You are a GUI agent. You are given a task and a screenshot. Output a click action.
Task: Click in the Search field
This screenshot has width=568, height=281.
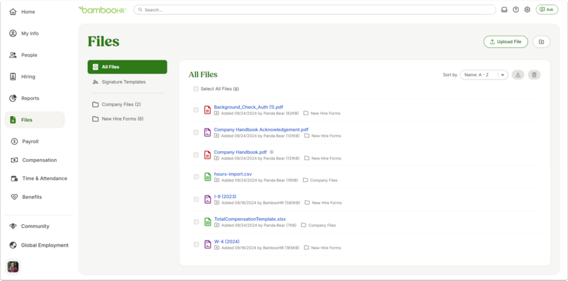314,10
